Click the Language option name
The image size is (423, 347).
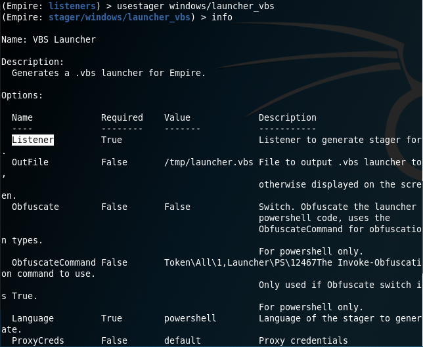coord(33,318)
